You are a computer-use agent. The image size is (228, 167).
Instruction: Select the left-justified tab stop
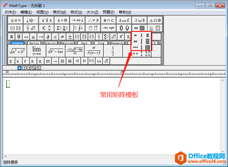pyautogui.click(x=20, y=68)
